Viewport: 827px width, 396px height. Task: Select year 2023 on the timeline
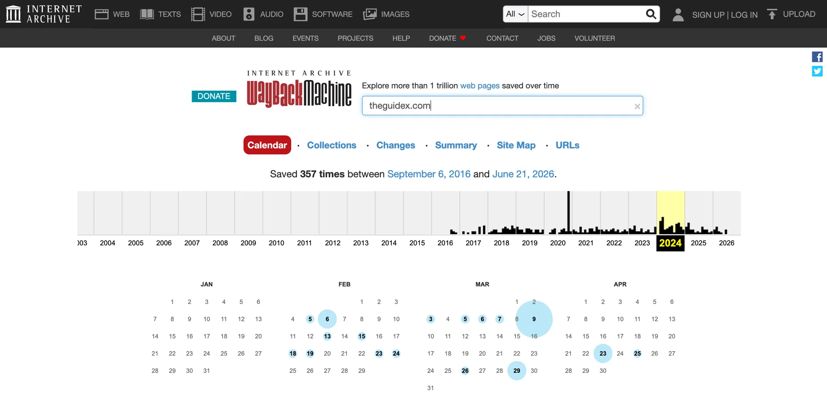point(642,243)
